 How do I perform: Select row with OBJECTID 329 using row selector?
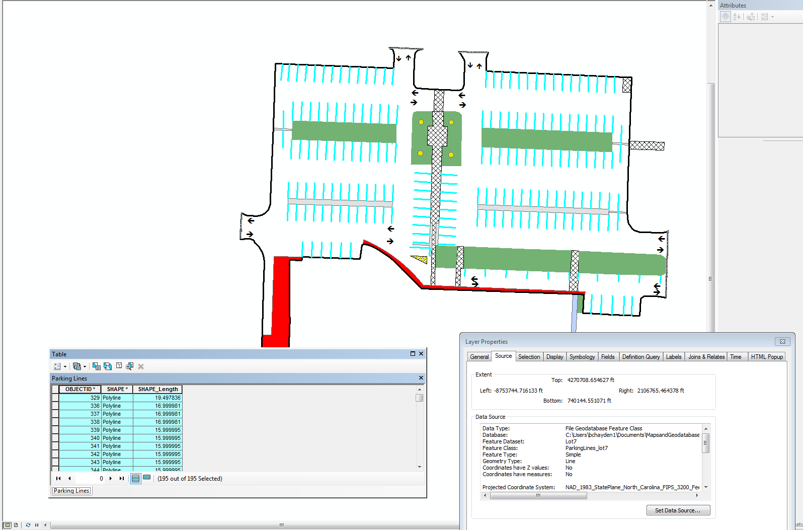coord(55,398)
